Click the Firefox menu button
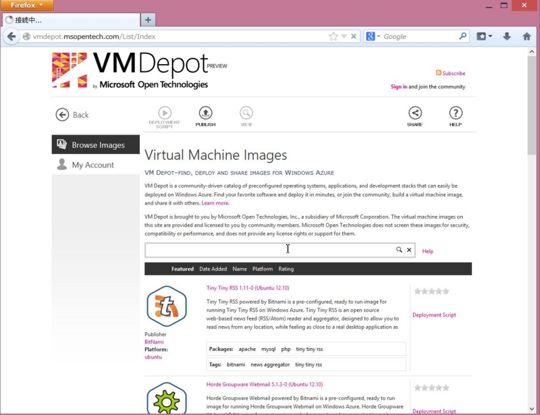Viewport: 540px width, 415px height. click(x=27, y=5)
